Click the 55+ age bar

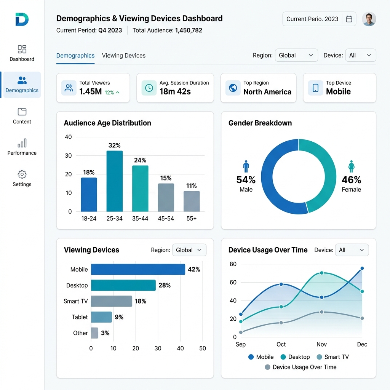click(x=192, y=201)
